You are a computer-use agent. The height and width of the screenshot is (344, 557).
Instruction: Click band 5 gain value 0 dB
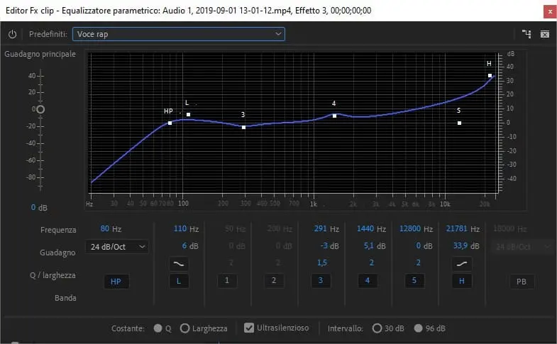419,245
